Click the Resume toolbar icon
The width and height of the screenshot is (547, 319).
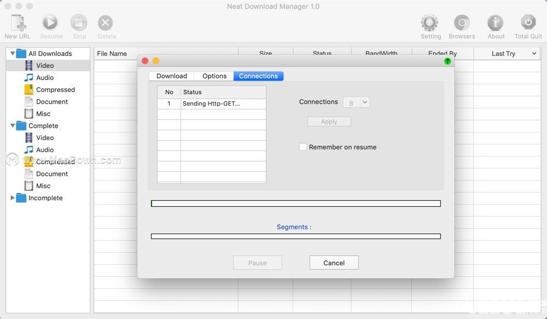(50, 22)
